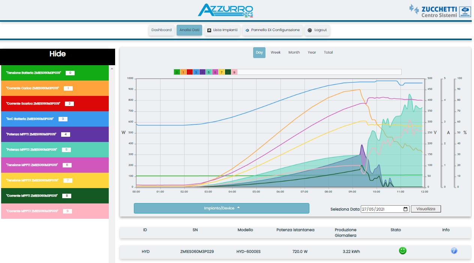Toggle the SoC Batteria series row
Screen dimensions: 474x263
pyautogui.click(x=55, y=119)
